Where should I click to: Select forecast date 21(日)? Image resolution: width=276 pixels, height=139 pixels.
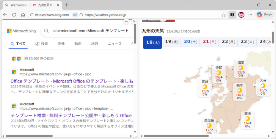pyautogui.click(x=209, y=42)
